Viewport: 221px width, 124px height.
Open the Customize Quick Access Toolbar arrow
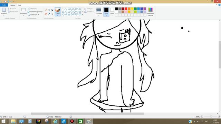click(x=14, y=1)
